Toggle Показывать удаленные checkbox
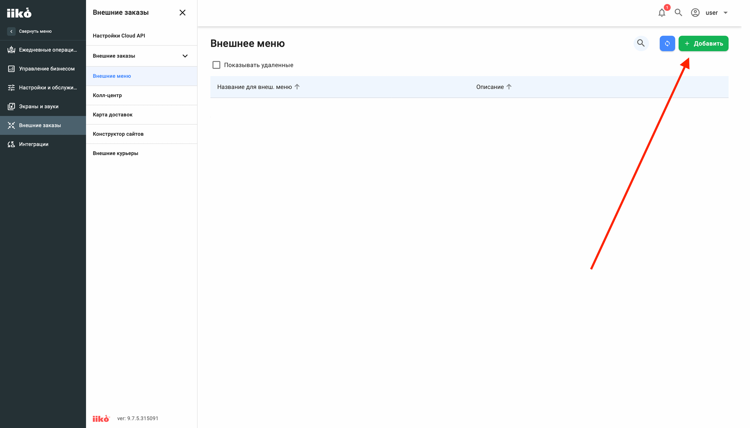750x428 pixels. [216, 65]
